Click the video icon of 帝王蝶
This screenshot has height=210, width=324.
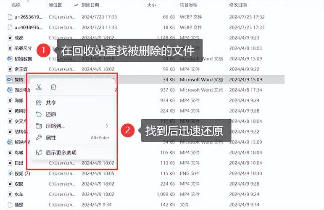point(10,69)
